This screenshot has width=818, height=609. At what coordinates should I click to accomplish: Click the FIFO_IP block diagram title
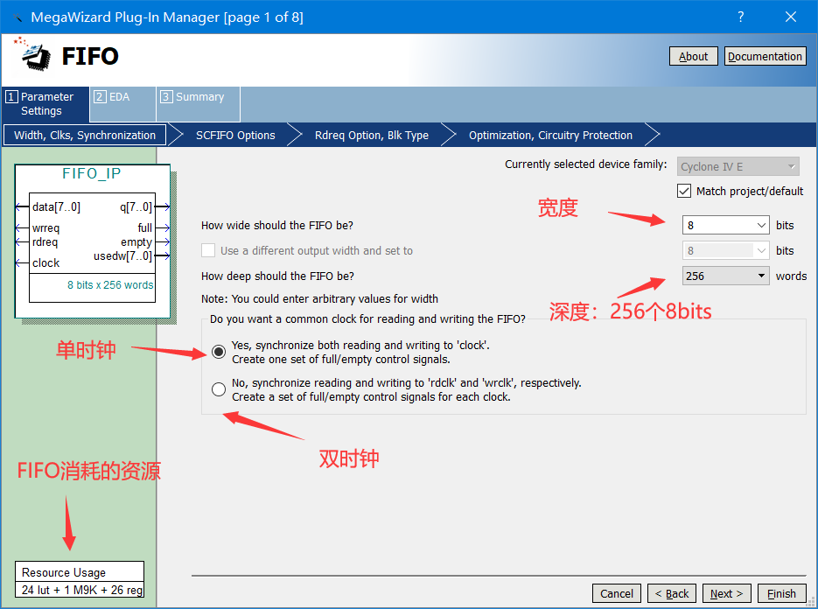91,173
